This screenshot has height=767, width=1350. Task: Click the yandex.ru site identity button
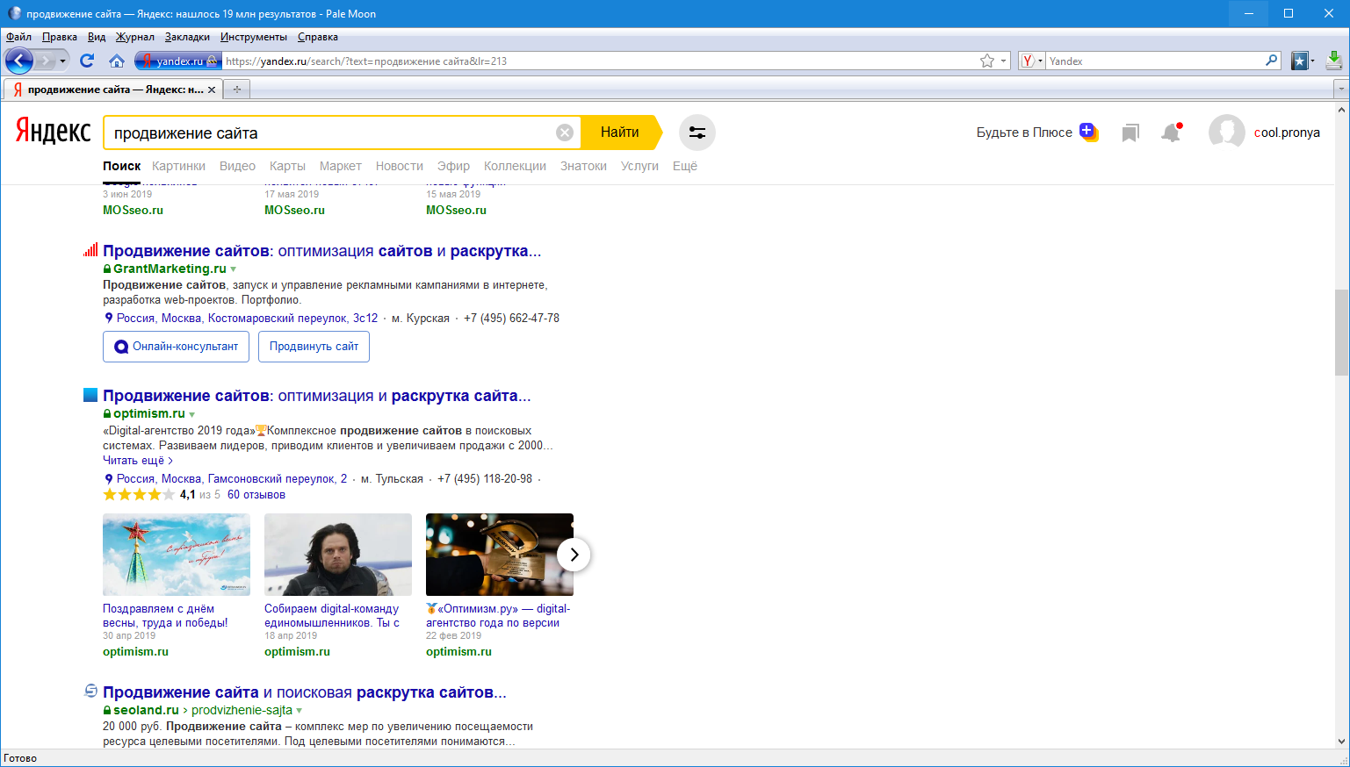click(177, 61)
